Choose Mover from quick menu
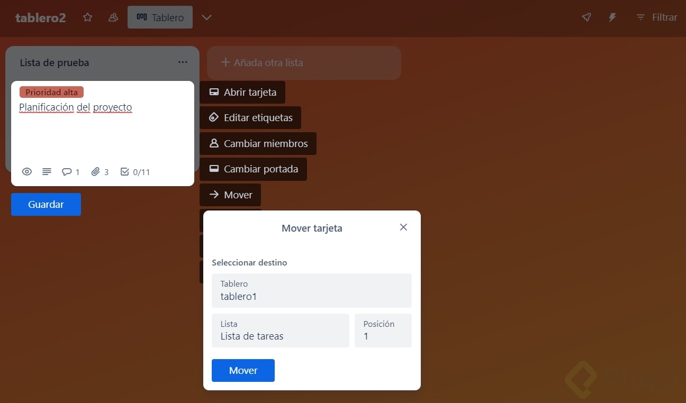This screenshot has width=686, height=403. pos(230,195)
